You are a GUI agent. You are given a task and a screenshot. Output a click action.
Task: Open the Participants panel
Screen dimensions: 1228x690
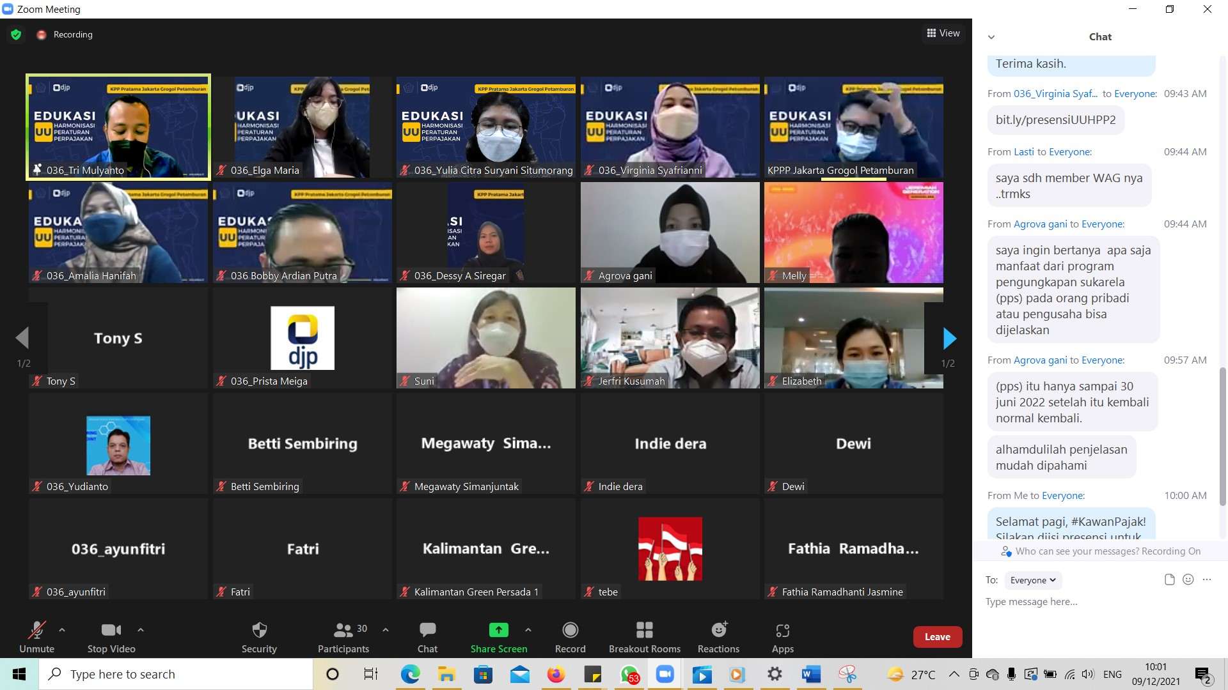click(x=343, y=637)
